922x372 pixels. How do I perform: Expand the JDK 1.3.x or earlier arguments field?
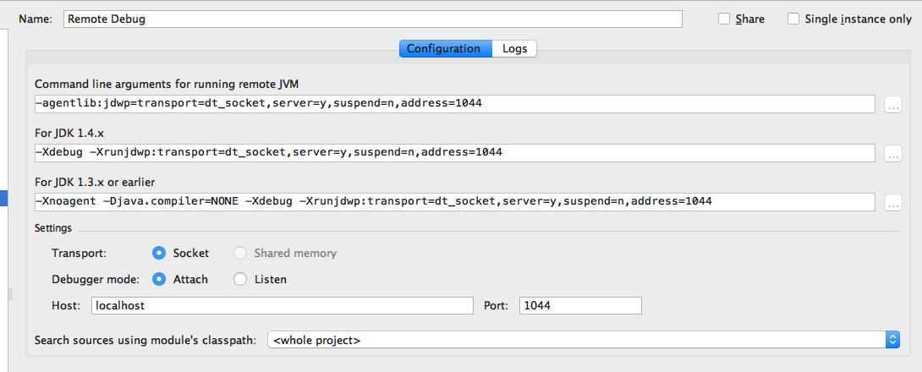point(892,203)
